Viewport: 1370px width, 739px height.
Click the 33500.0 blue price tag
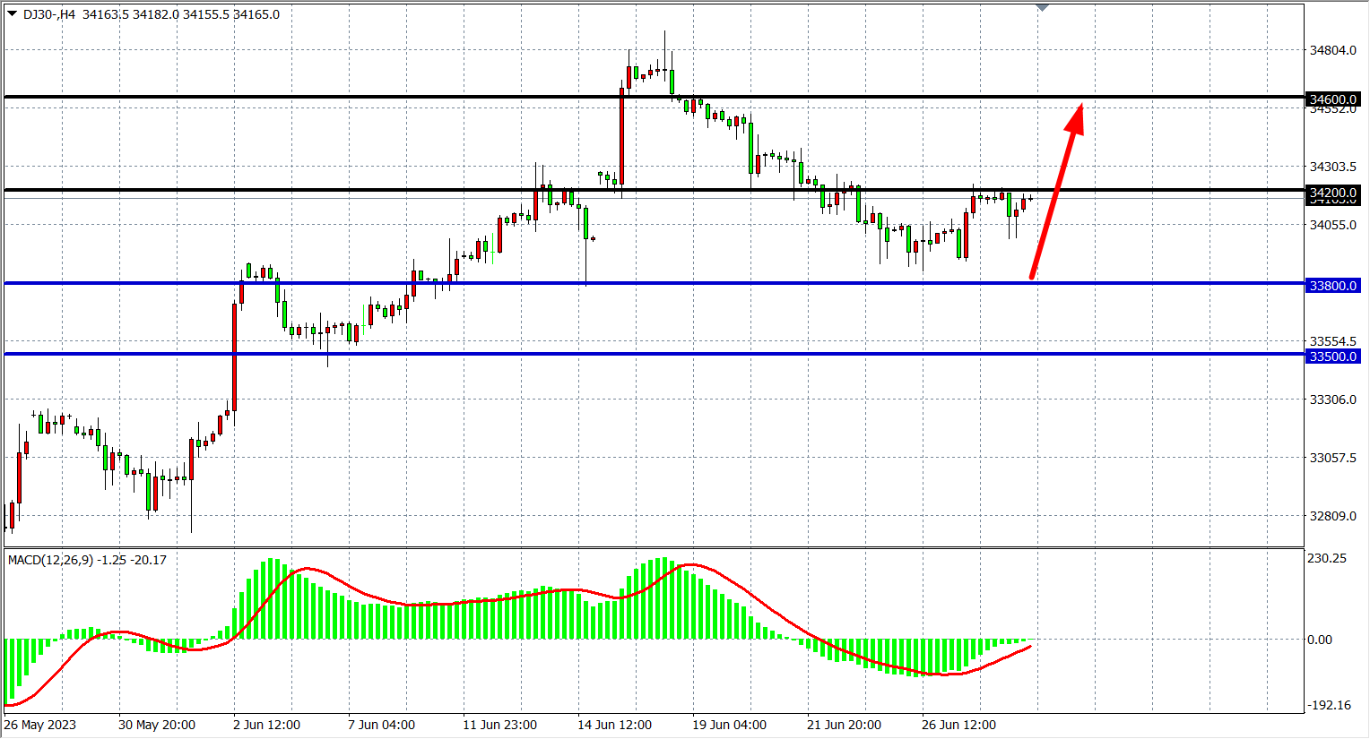[x=1333, y=357]
